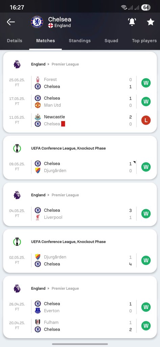The image size is (160, 347).
Task: Expand the top England Premier League arrow
Action: [x=48, y=64]
